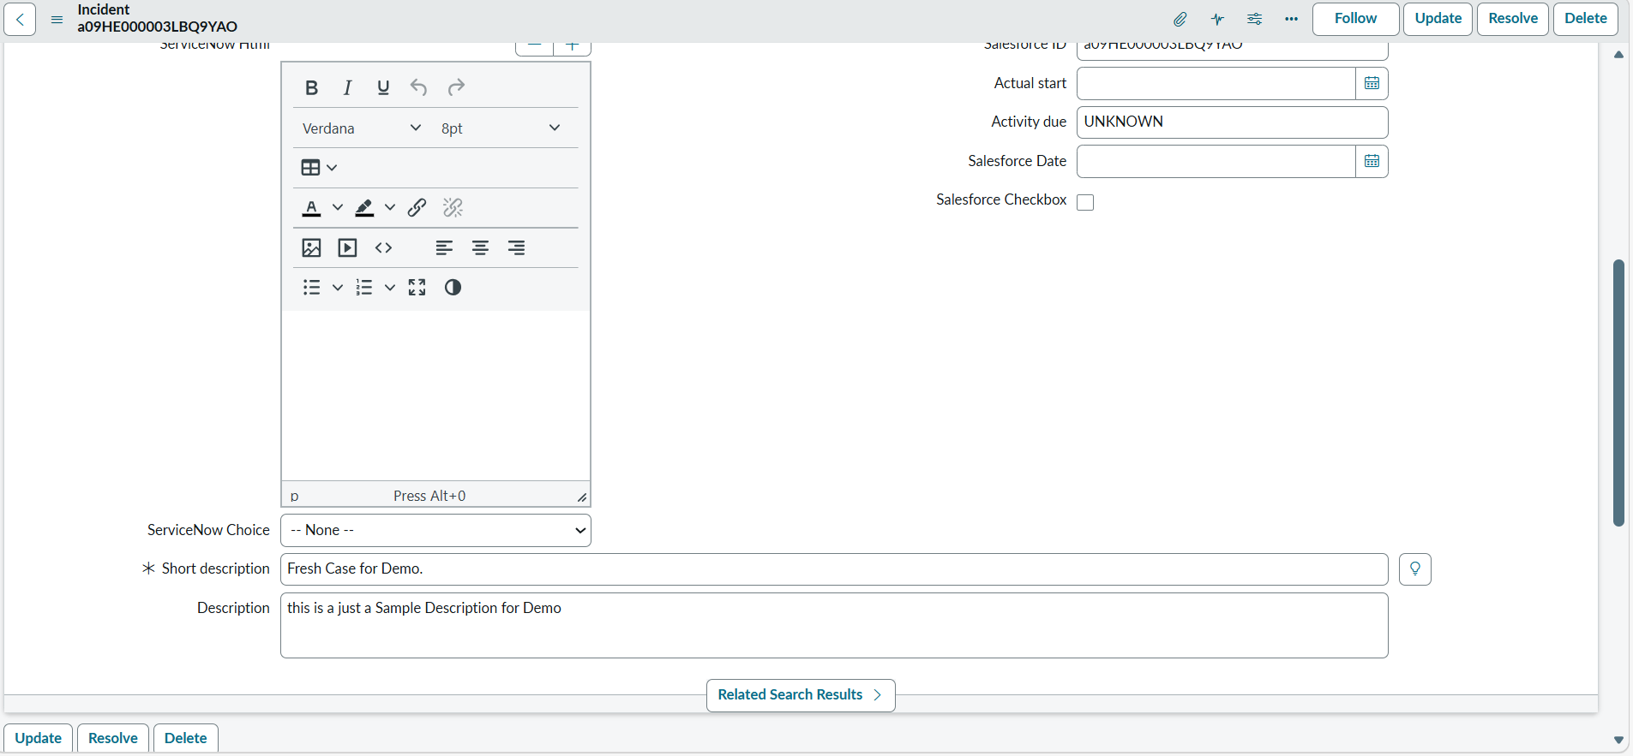Open the attachments paperclip icon

coord(1180,19)
